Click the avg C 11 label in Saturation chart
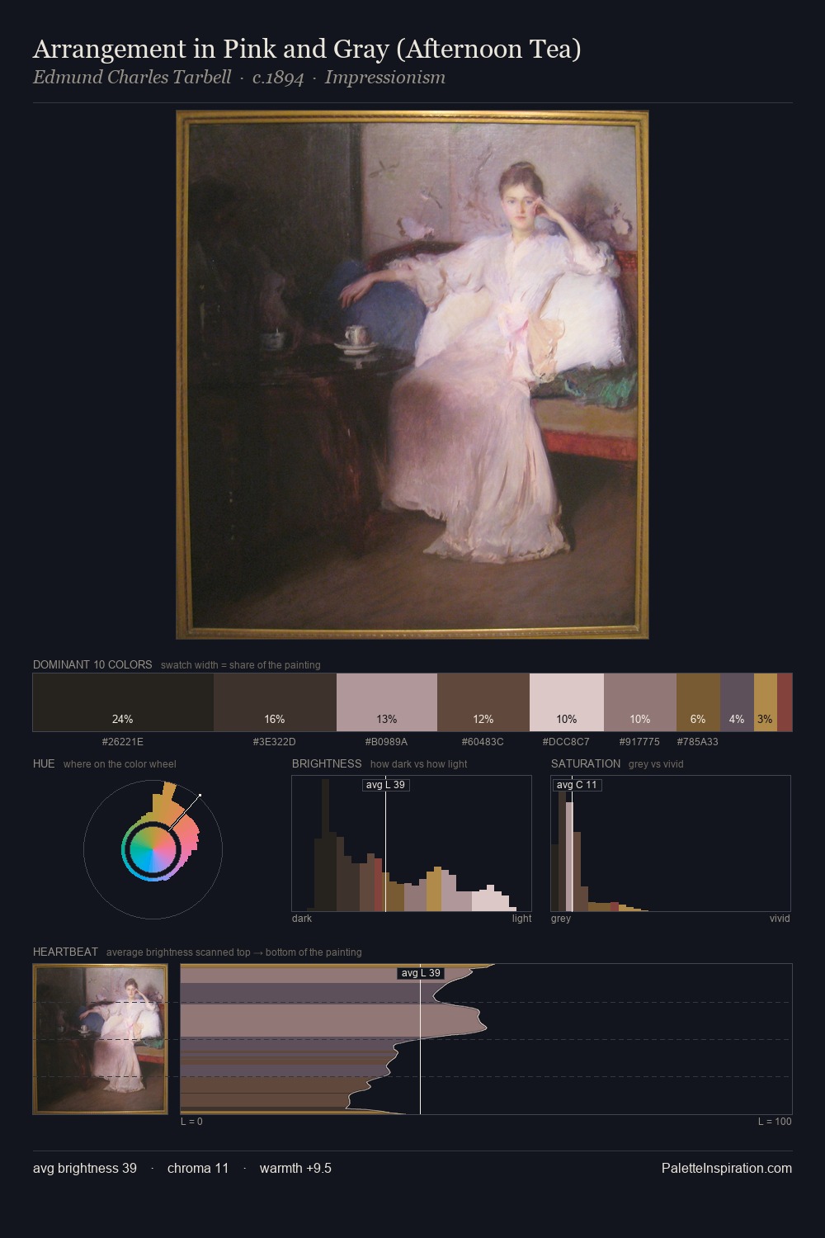The width and height of the screenshot is (825, 1238). pos(577,785)
